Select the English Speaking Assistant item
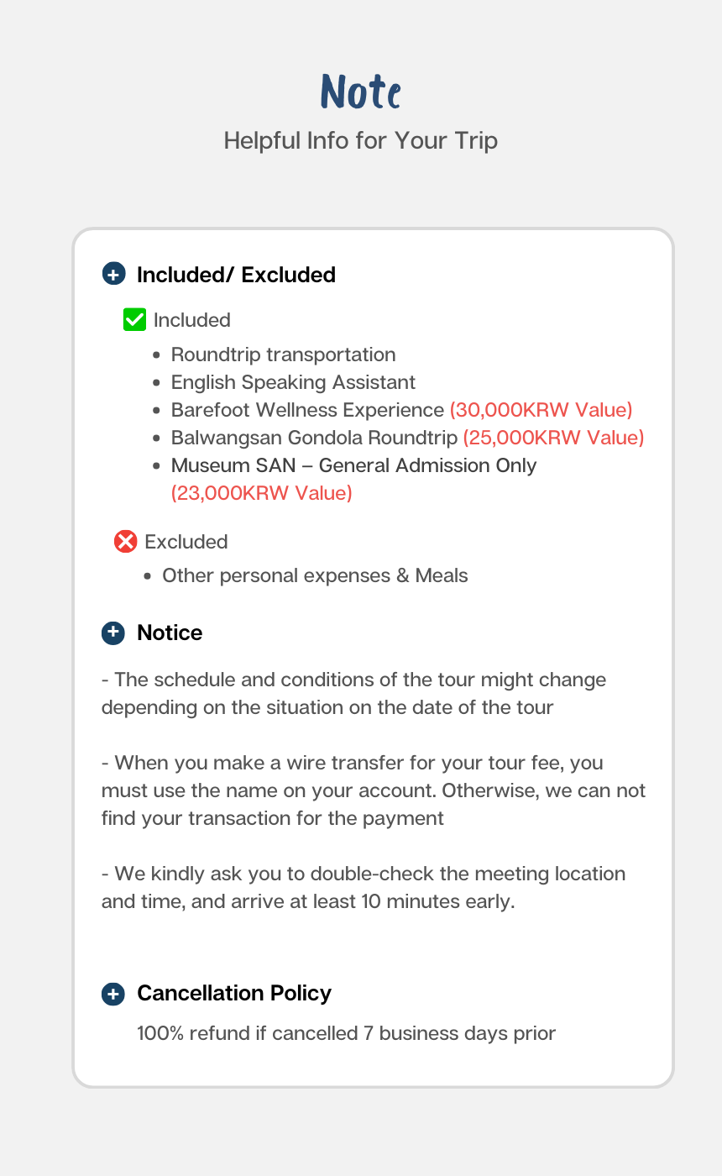Screen dimensions: 722x1176 point(293,382)
